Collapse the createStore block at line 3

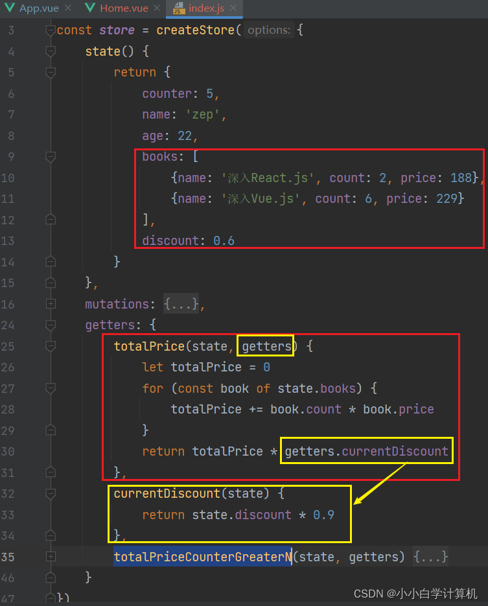coord(51,30)
